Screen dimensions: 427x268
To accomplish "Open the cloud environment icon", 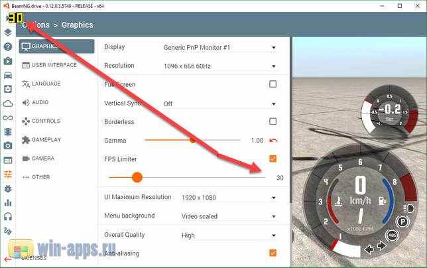I will pyautogui.click(x=8, y=103).
